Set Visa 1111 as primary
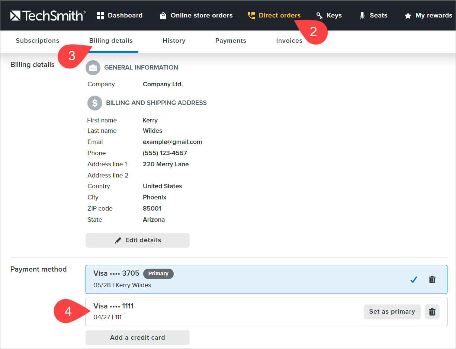Image resolution: width=456 pixels, height=349 pixels. coord(392,312)
